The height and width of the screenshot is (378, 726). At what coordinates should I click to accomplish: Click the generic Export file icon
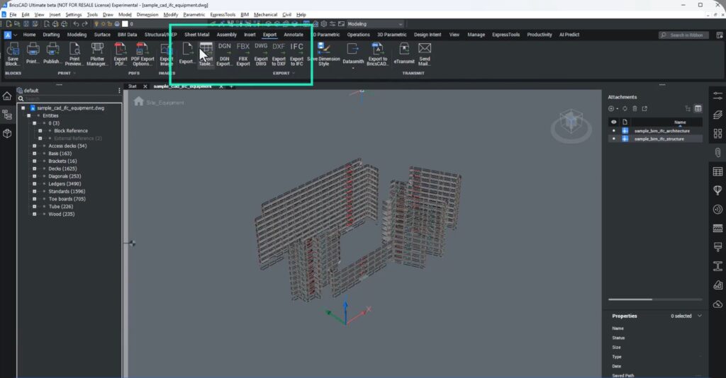[187, 54]
